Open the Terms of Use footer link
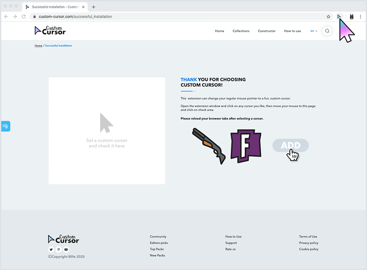 point(308,236)
